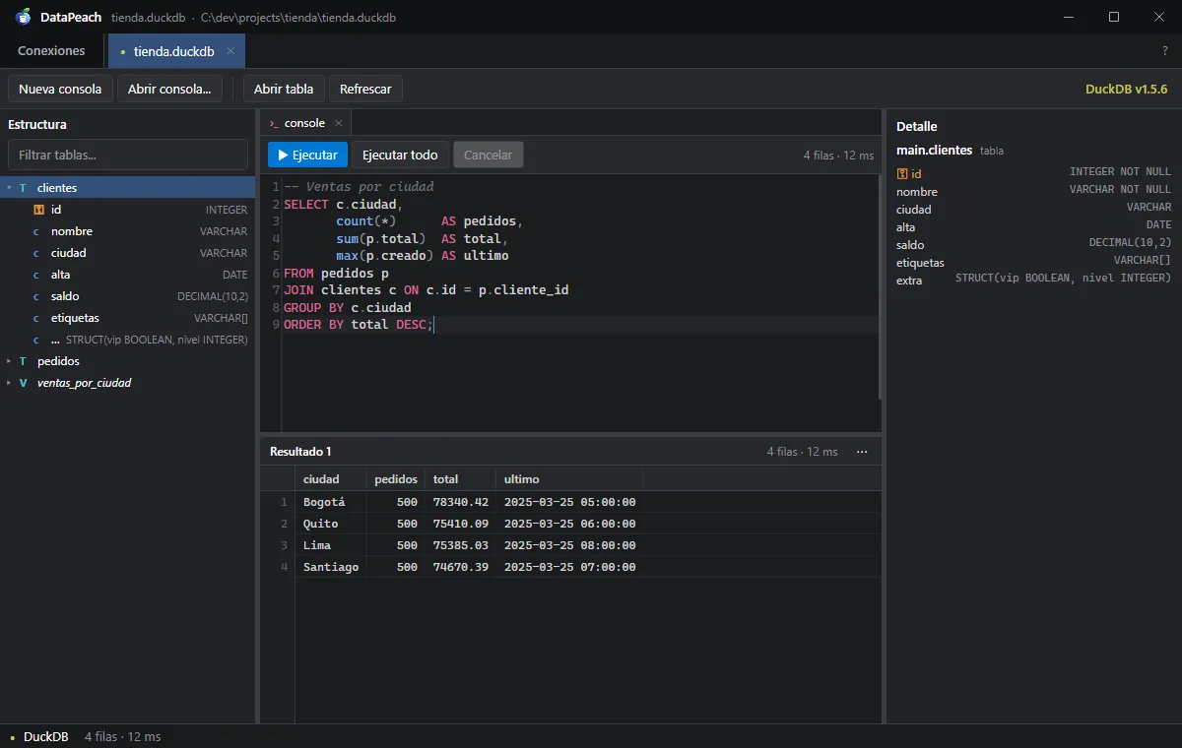
Task: Select the Bogotá cell in results
Action: (330, 502)
